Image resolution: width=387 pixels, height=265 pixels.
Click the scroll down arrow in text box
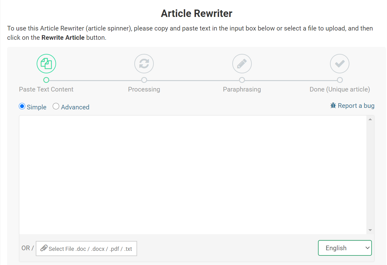tap(370, 230)
